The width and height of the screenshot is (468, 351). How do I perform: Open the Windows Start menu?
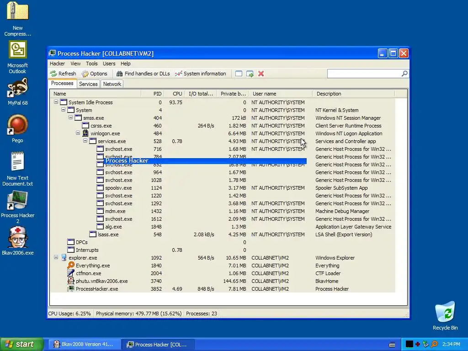[22, 344]
